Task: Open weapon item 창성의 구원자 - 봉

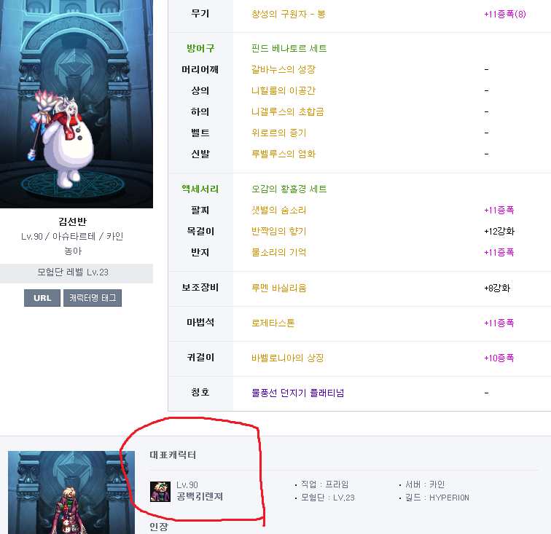Action: [x=289, y=15]
